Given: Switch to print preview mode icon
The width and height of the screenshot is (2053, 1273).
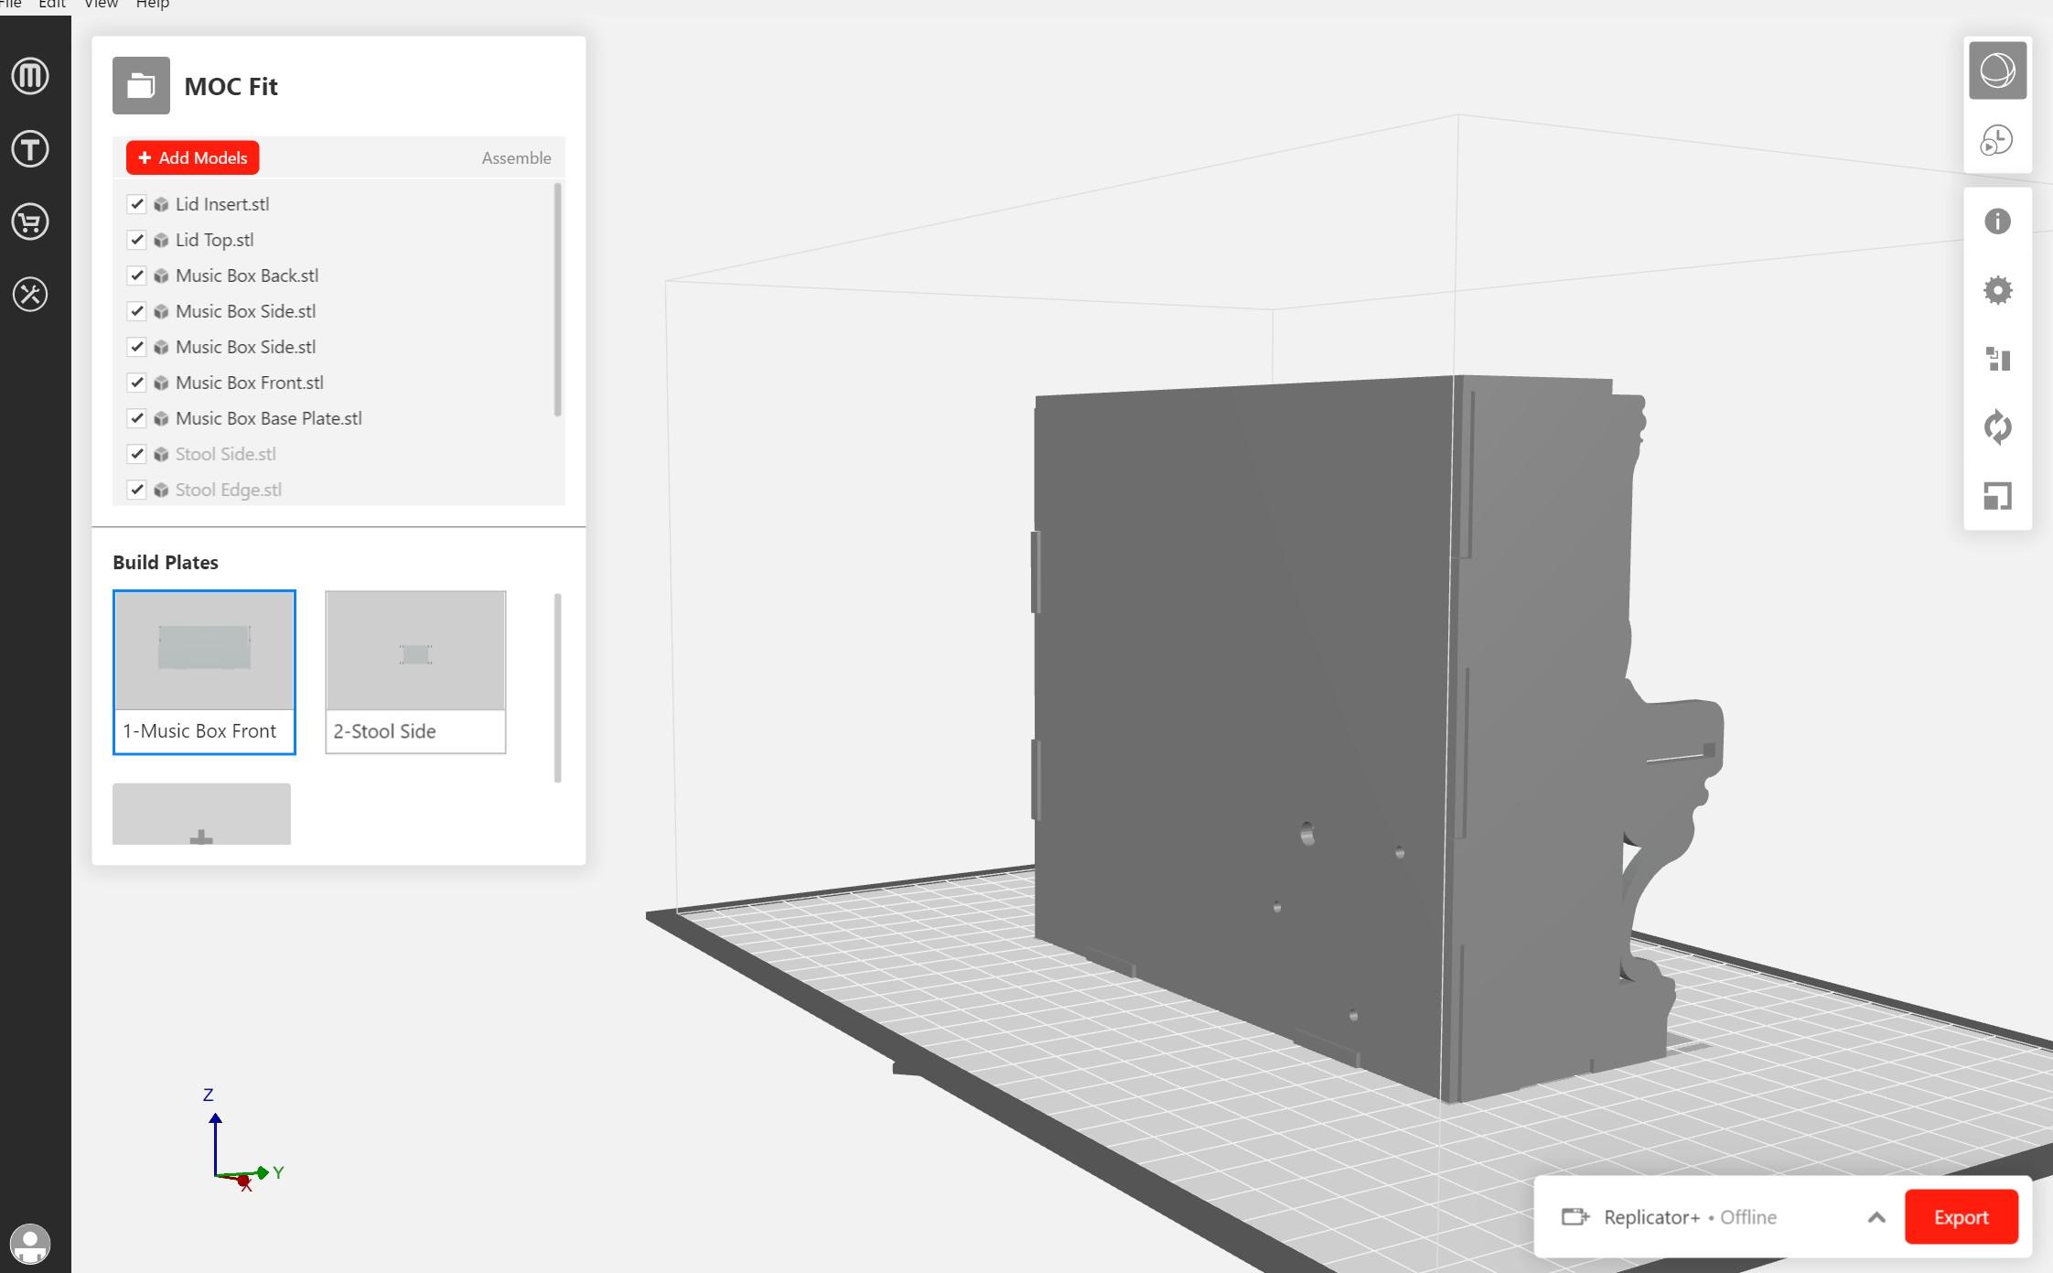Looking at the screenshot, I should coord(1996,141).
